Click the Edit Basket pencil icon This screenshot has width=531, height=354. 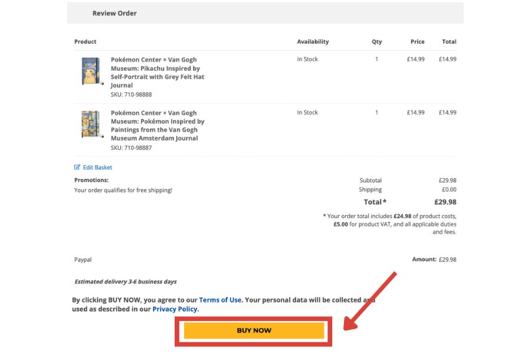coord(77,168)
